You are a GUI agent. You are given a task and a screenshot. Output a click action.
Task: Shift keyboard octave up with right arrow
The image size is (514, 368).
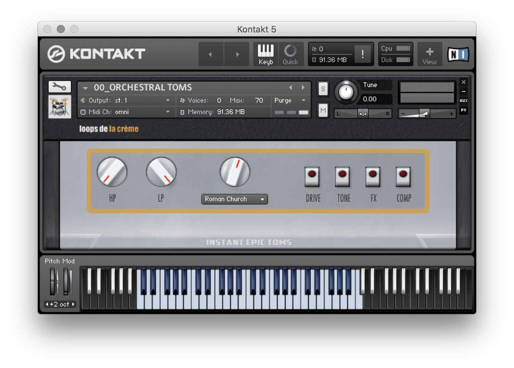point(73,304)
